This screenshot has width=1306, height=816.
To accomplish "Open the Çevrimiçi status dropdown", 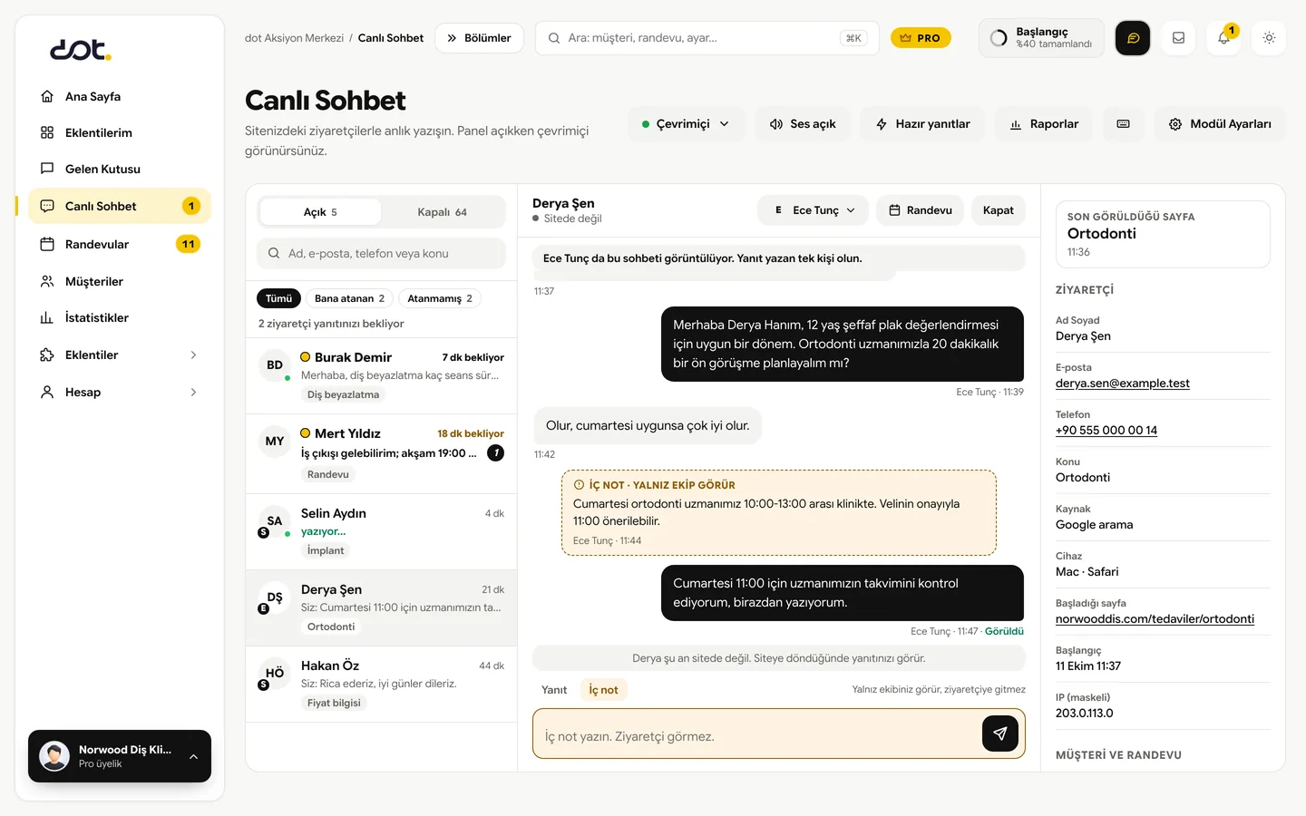I will [686, 124].
